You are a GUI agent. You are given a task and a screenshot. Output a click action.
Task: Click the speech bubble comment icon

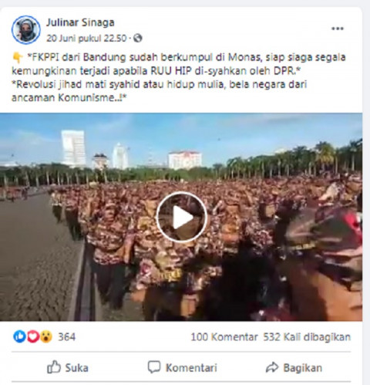(x=154, y=367)
